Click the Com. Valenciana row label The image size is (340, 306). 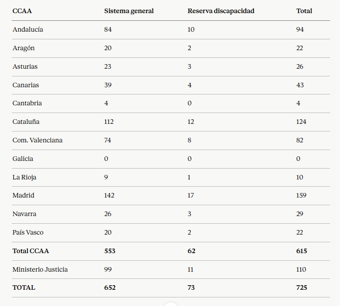click(38, 140)
